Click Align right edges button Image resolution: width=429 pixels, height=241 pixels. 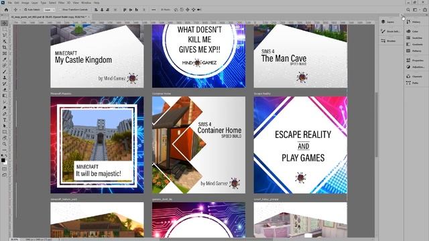(x=107, y=9)
